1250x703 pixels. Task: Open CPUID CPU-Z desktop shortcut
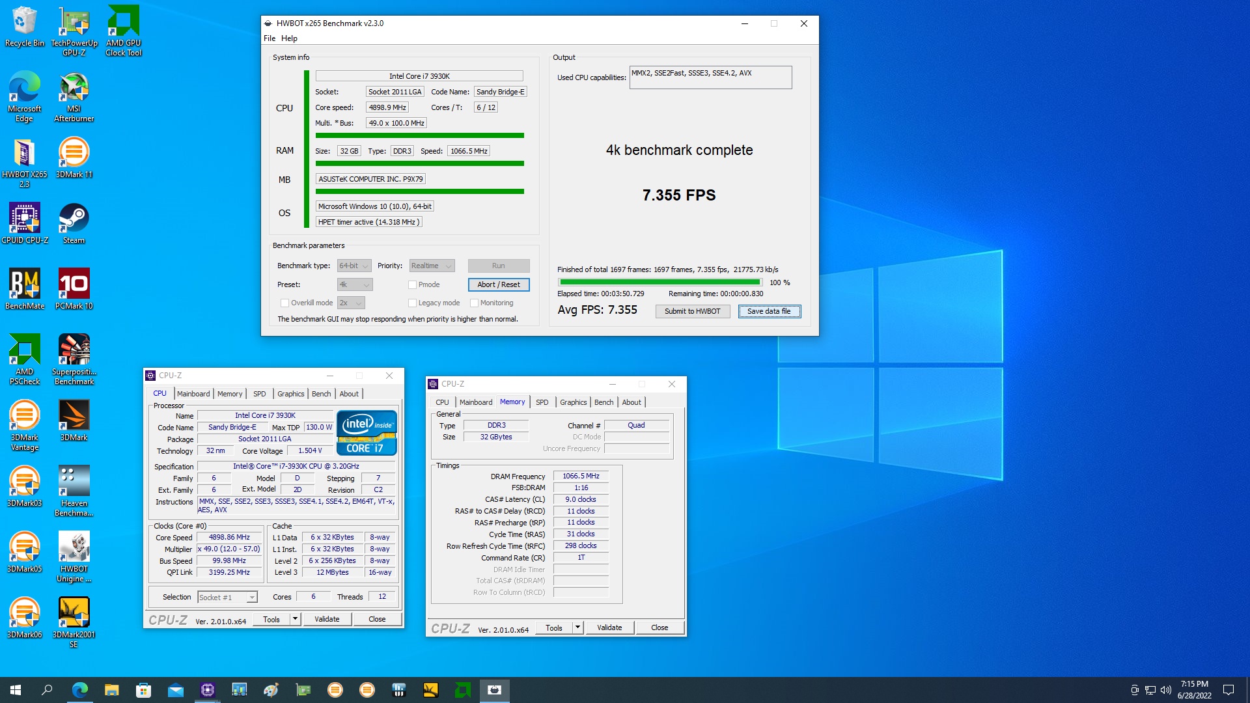tap(25, 223)
